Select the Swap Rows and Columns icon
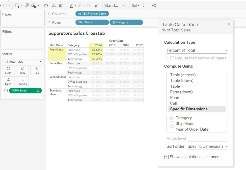Screen dimensions: 246x170 (46, 5)
